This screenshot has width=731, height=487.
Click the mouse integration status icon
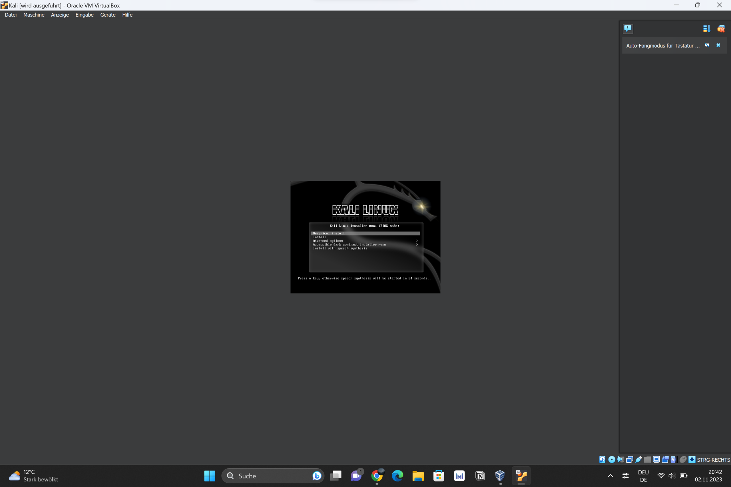click(x=683, y=460)
